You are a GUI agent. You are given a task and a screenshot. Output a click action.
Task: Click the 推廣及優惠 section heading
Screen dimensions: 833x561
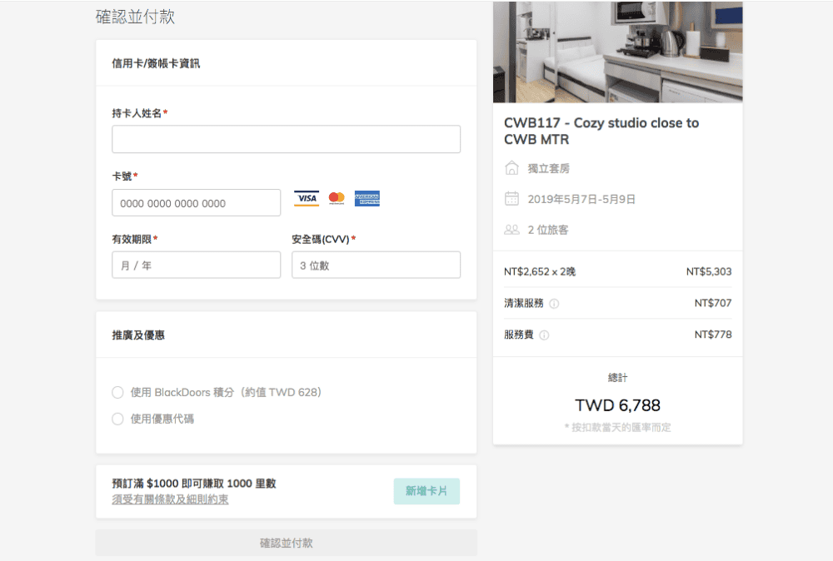click(138, 335)
